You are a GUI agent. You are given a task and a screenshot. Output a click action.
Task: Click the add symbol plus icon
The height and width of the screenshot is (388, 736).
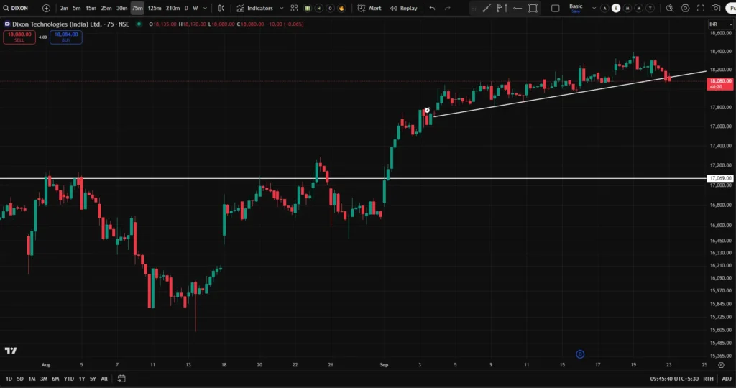pyautogui.click(x=47, y=8)
